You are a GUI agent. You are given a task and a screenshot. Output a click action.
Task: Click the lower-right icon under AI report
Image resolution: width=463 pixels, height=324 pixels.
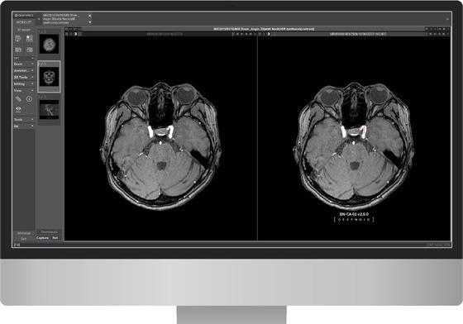(29, 50)
